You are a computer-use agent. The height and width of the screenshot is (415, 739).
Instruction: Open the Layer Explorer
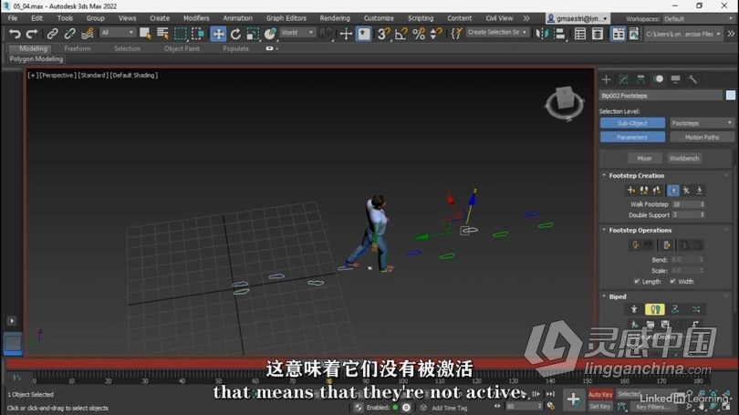(598, 34)
